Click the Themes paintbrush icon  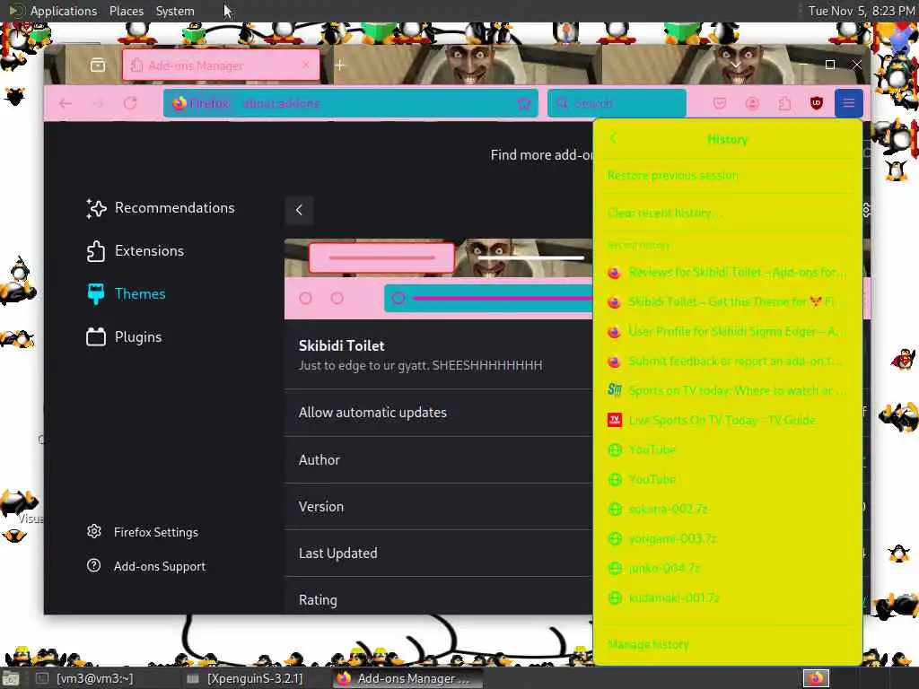(x=96, y=293)
